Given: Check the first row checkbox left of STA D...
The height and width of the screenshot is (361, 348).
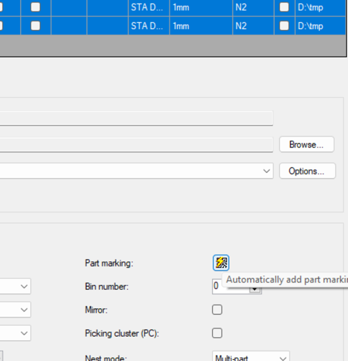Looking at the screenshot, I should [36, 7].
